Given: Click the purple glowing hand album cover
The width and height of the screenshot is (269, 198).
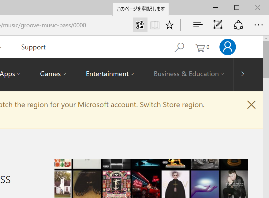Looking at the screenshot, I should coord(205,184).
